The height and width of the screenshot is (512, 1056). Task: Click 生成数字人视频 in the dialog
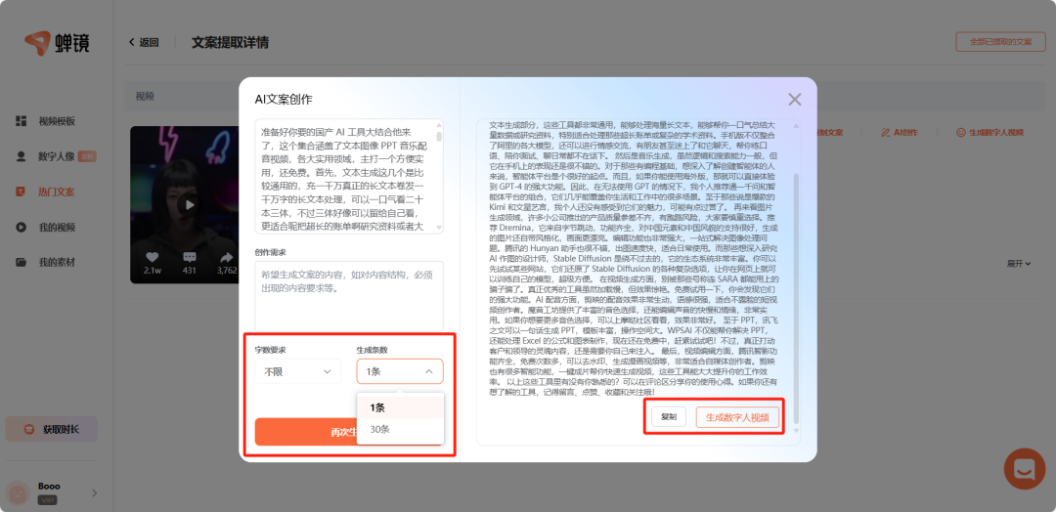(x=737, y=417)
